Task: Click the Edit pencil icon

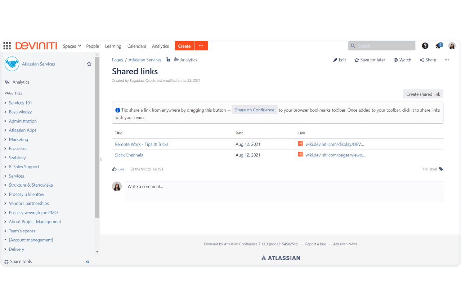Action: 335,60
